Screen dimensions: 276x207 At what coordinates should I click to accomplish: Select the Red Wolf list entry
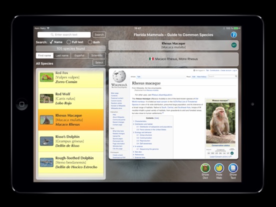[71, 98]
